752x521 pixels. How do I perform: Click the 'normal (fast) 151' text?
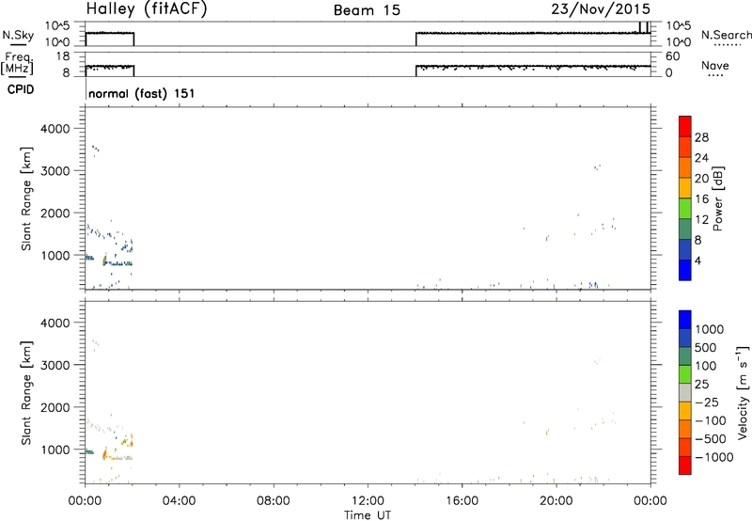click(142, 93)
